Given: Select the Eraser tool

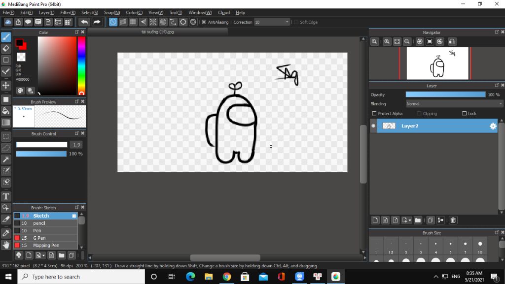Looking at the screenshot, I should coord(6,49).
